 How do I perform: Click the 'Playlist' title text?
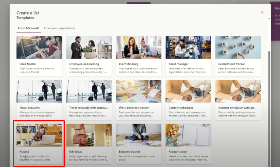point(24,152)
